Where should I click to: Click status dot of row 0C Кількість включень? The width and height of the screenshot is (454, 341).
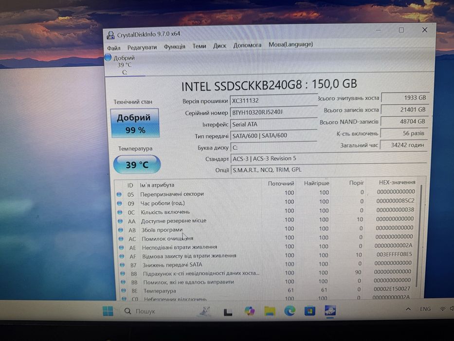[120, 212]
